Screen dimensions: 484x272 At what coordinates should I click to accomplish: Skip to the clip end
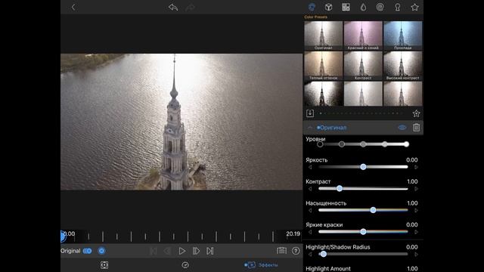(210, 251)
